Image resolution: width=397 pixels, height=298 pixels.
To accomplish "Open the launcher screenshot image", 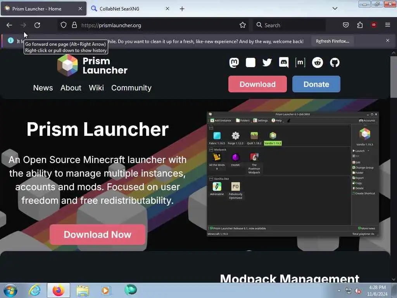I will (293, 174).
